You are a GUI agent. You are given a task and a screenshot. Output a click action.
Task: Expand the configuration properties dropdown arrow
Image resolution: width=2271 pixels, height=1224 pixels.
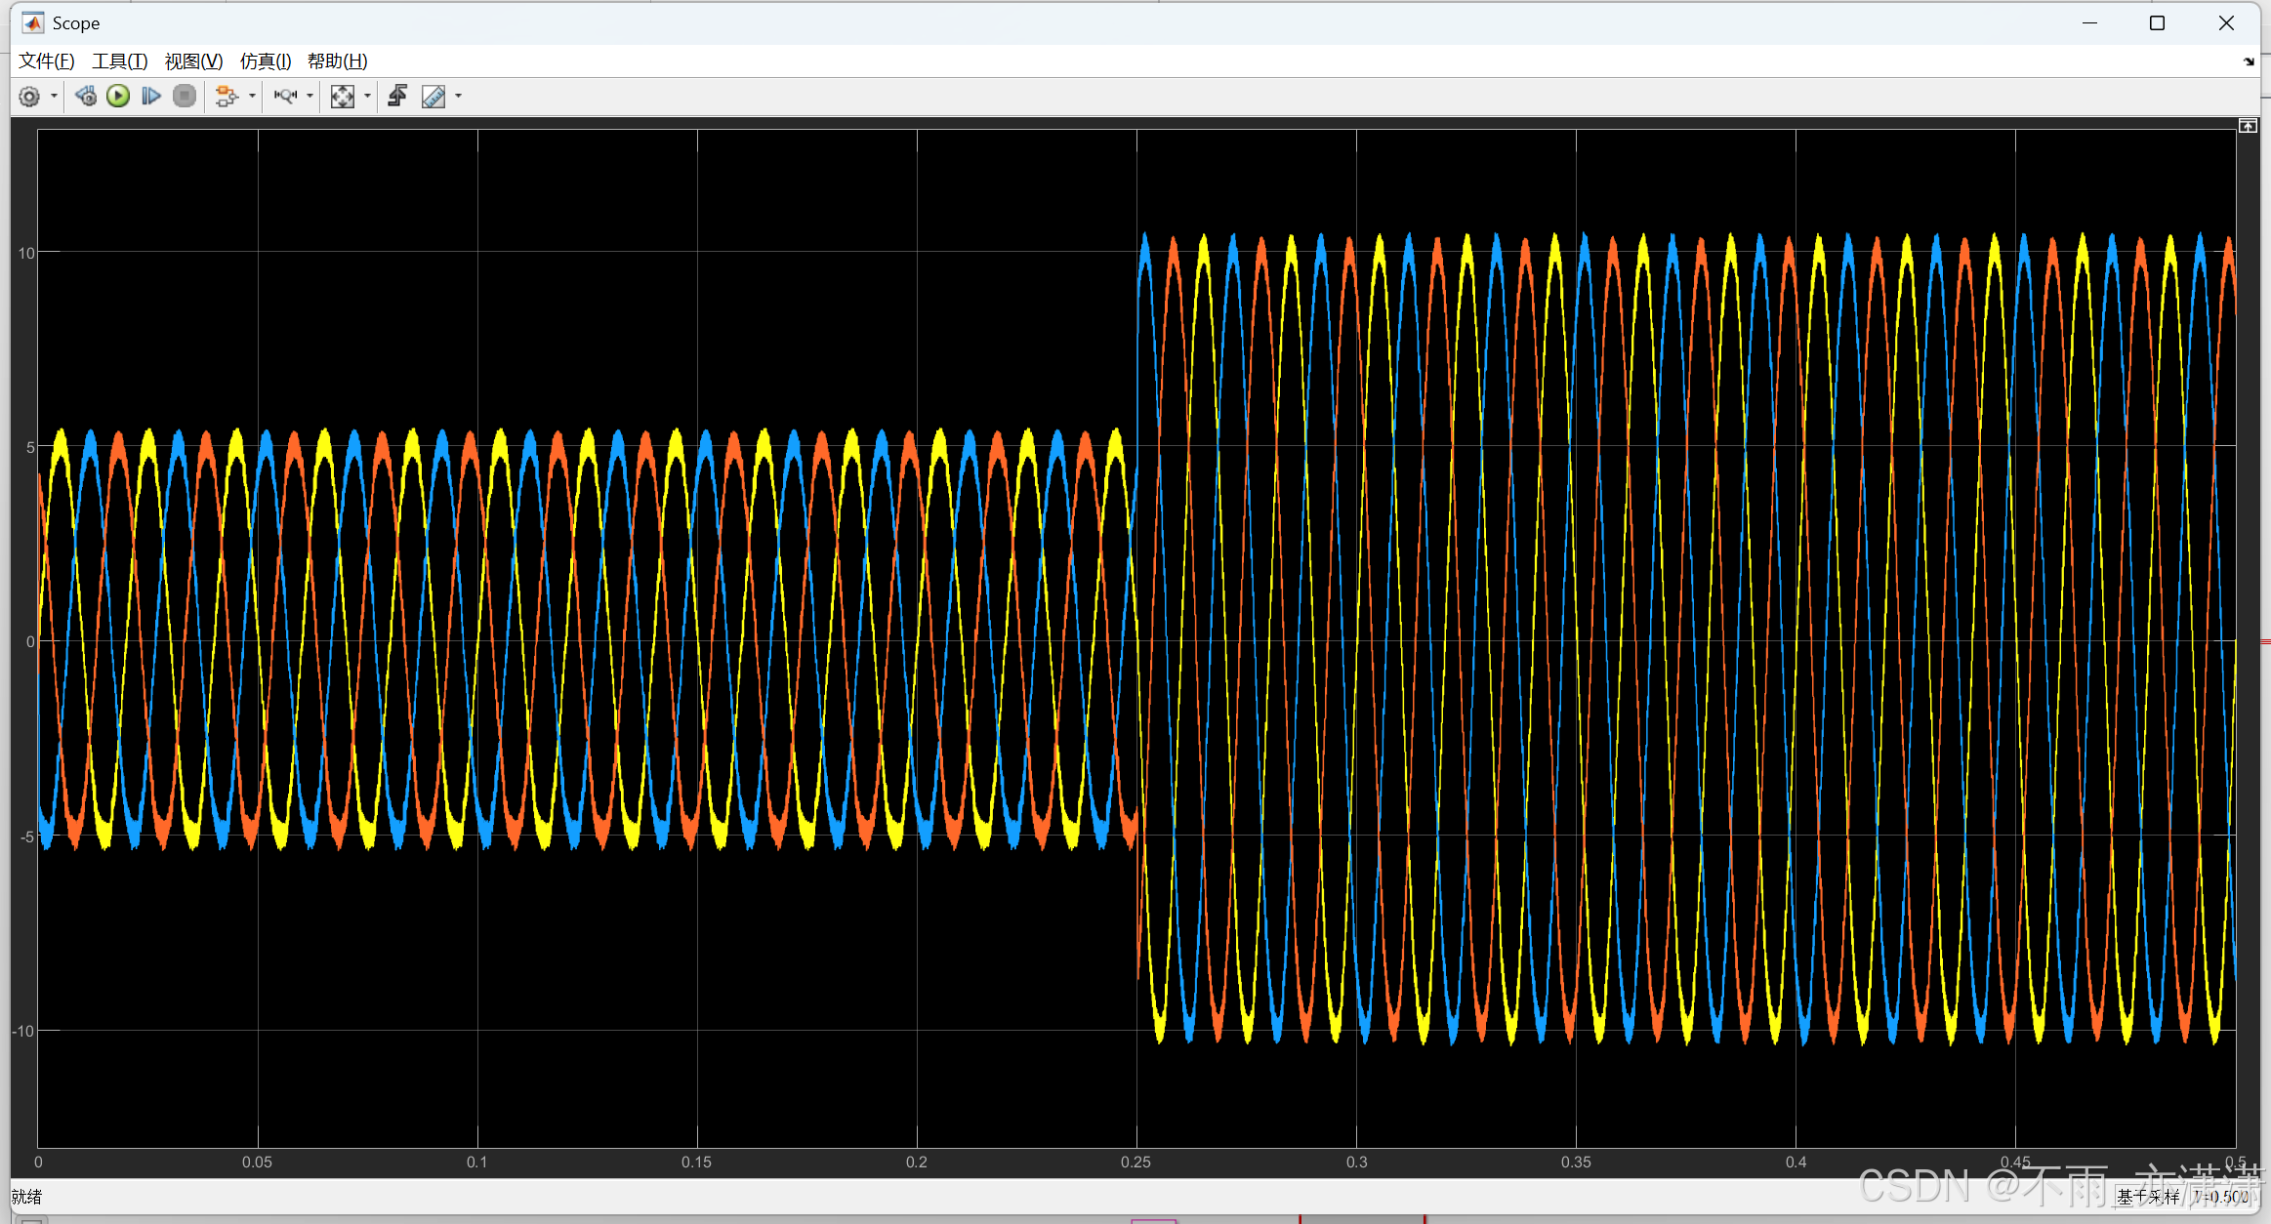(x=54, y=96)
